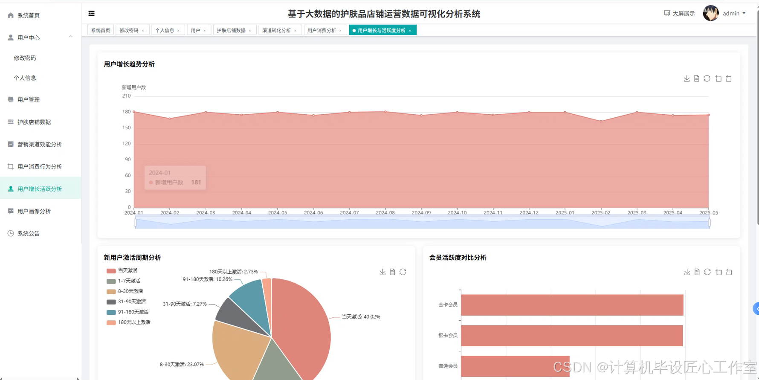Screen dimensions: 759x380
Task: Save the member activity chart as image
Action: pos(687,272)
